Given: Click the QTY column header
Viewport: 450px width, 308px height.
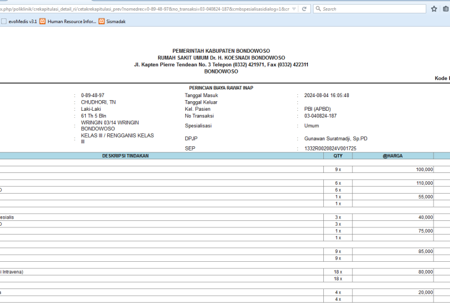Looking at the screenshot, I should coord(338,156).
